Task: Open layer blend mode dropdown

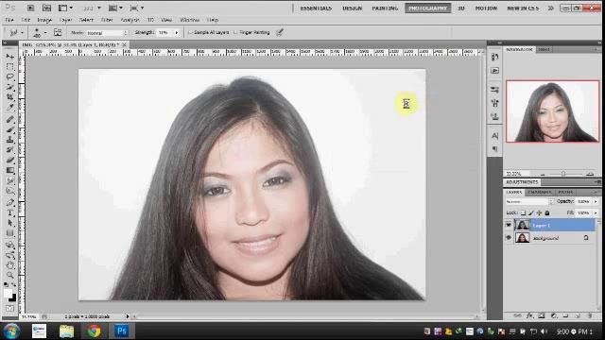Action: pos(529,201)
